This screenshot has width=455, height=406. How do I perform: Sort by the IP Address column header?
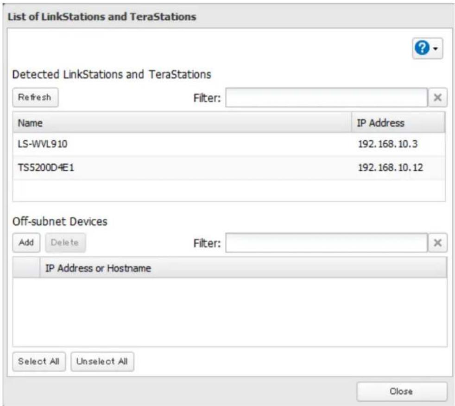[398, 123]
